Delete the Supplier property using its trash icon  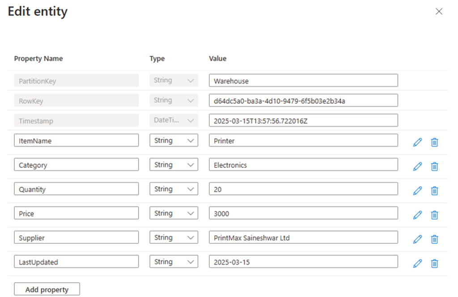[434, 239]
